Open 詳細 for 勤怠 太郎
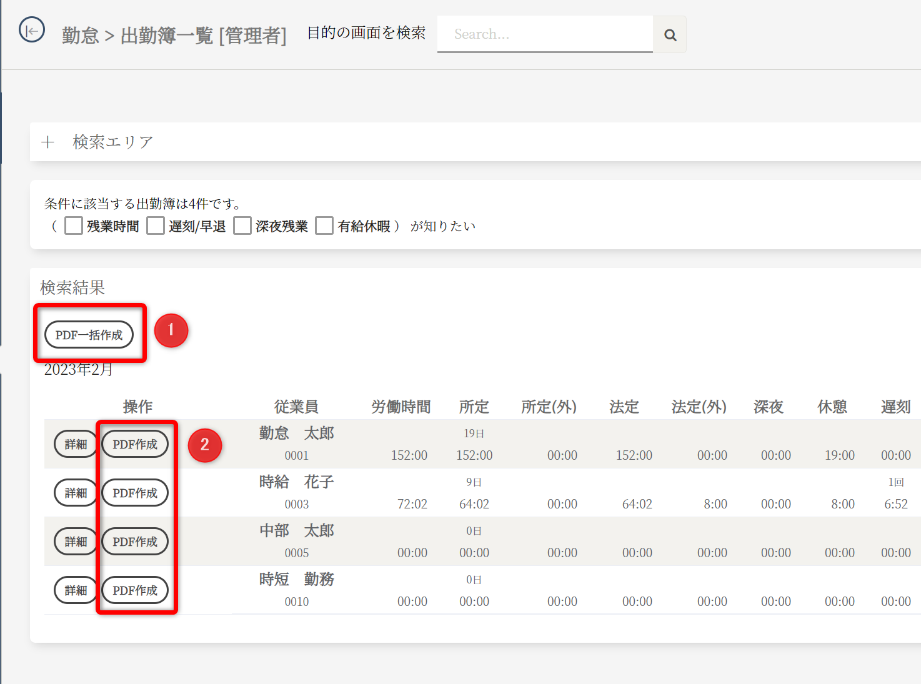 point(76,444)
